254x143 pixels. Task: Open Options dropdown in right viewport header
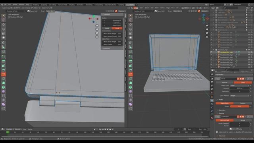[x=205, y=11]
